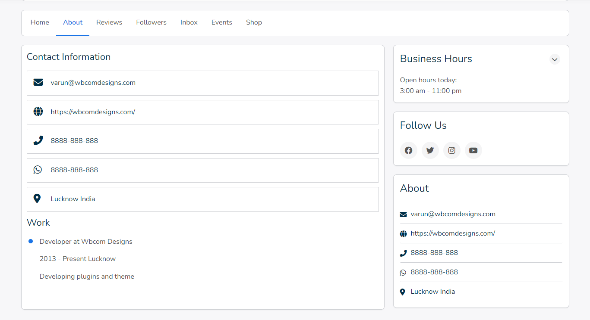Open website URL in About sidebar

pyautogui.click(x=452, y=233)
